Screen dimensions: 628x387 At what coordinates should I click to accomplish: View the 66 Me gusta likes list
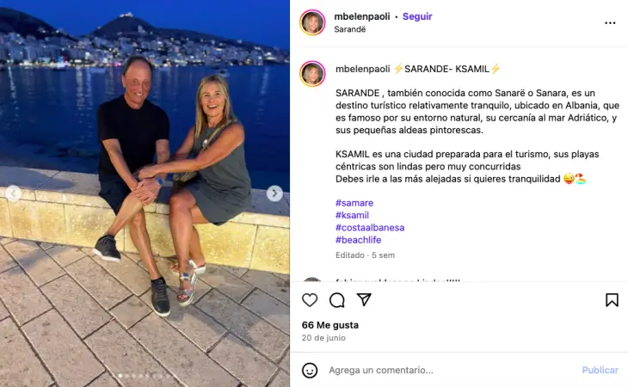pos(330,325)
